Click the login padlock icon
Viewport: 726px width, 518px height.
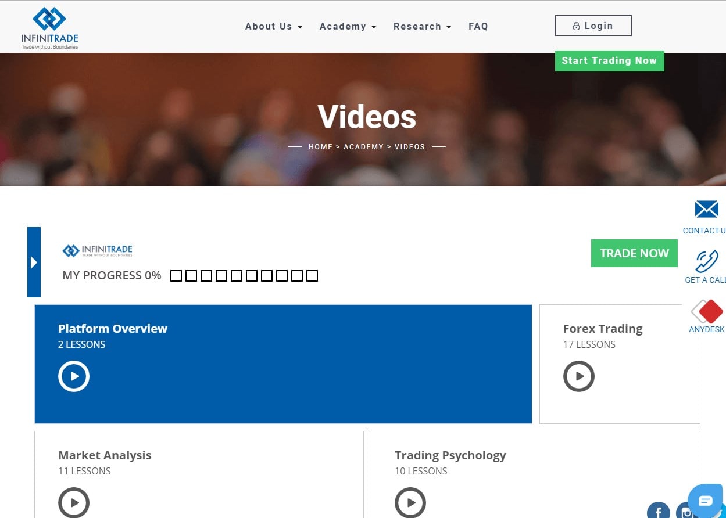click(x=576, y=26)
